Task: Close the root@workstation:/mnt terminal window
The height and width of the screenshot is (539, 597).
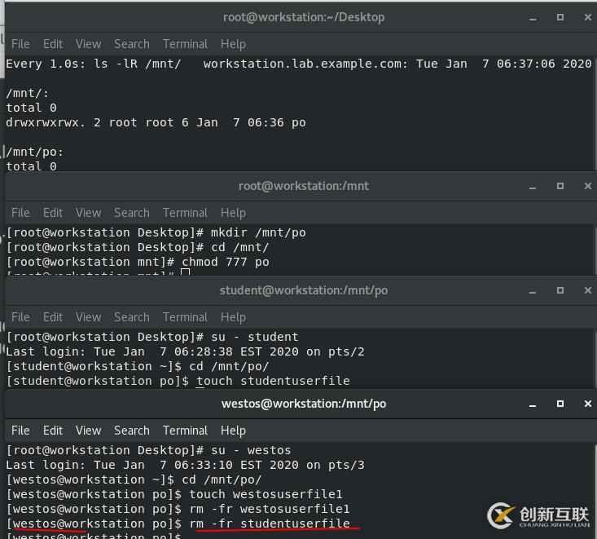Action: click(x=587, y=186)
